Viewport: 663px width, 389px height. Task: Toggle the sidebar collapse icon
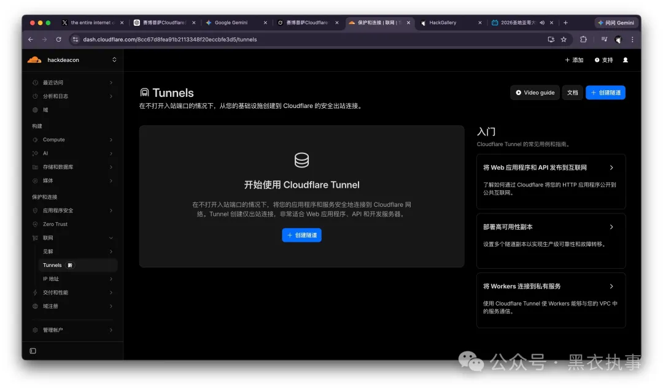point(33,351)
